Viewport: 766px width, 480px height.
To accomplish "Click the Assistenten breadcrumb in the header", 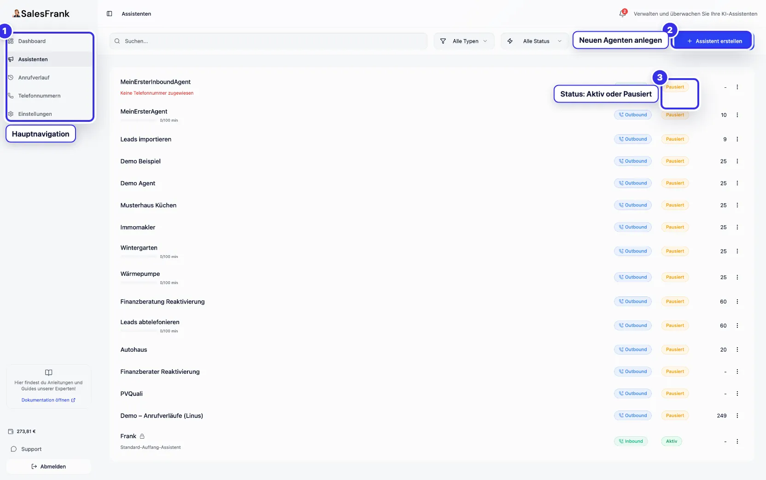I will [136, 14].
